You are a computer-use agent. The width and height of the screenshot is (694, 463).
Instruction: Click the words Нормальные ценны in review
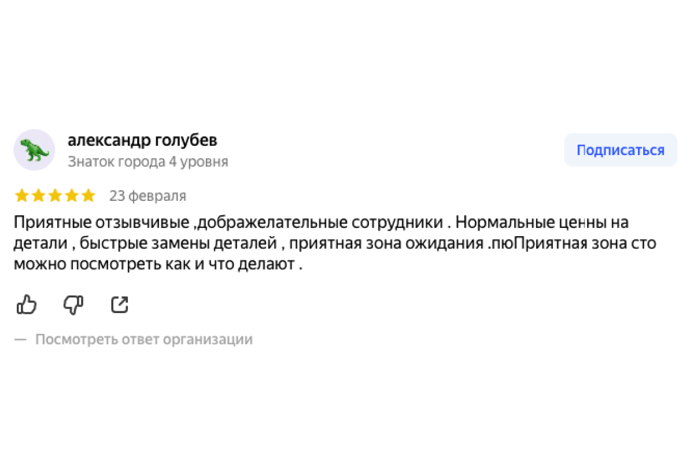(523, 222)
